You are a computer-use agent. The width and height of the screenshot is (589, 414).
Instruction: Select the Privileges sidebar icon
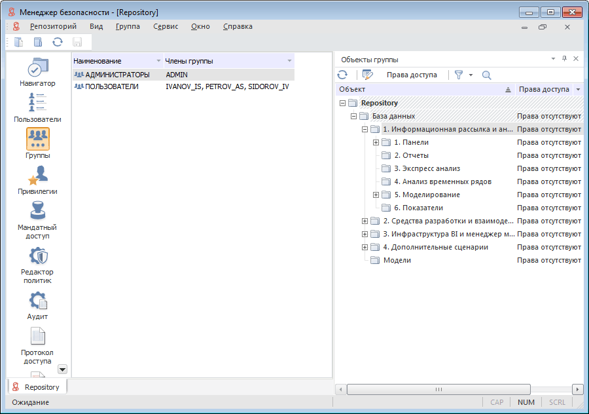click(x=37, y=176)
